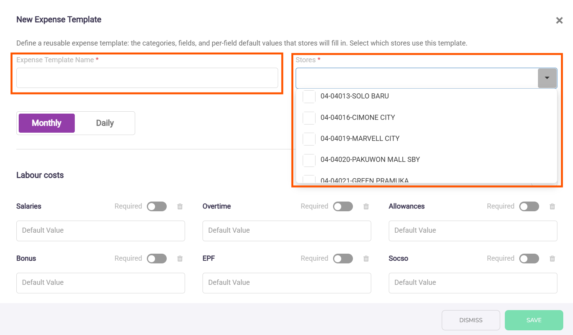Switch to the Daily tab

[x=105, y=123]
